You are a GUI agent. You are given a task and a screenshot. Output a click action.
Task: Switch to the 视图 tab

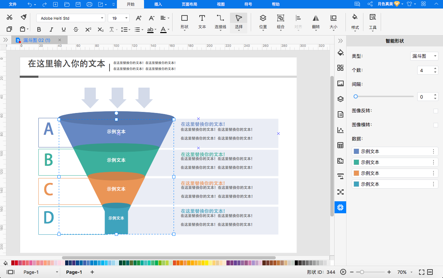(x=221, y=4)
